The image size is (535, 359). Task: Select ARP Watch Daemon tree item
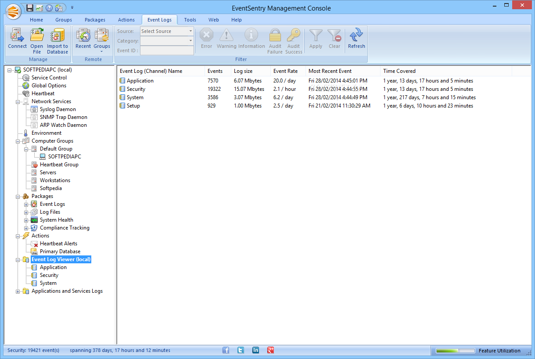(x=63, y=125)
